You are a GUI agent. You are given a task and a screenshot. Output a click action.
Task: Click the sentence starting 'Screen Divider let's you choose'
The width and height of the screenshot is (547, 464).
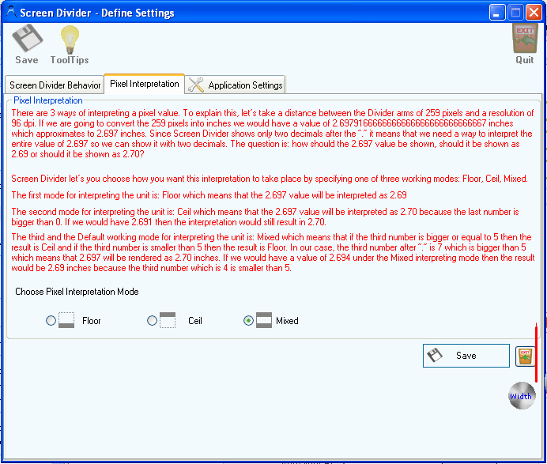270,179
